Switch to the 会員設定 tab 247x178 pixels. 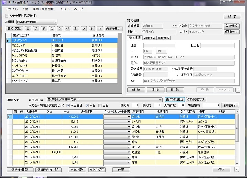tap(149, 38)
